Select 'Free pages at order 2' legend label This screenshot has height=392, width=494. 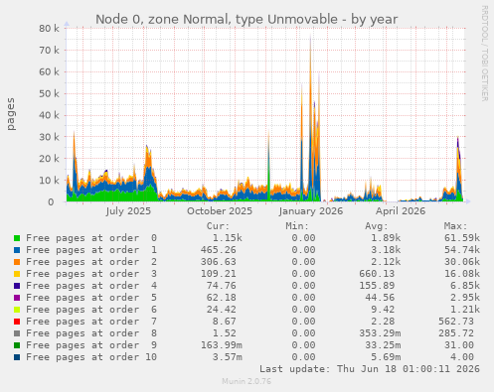click(91, 262)
